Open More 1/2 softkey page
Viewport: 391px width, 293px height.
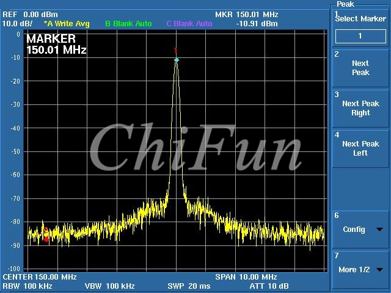pyautogui.click(x=360, y=270)
